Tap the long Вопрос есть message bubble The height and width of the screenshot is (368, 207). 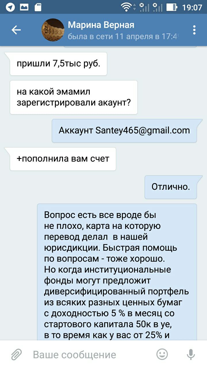coord(117,272)
